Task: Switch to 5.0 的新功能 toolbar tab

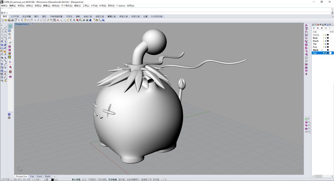Action: (156, 16)
